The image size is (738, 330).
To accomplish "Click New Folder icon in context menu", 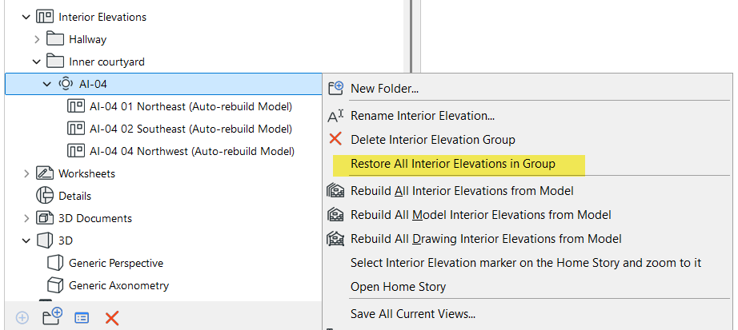I will [335, 88].
